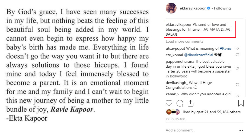Click the share post icon

click(x=190, y=103)
